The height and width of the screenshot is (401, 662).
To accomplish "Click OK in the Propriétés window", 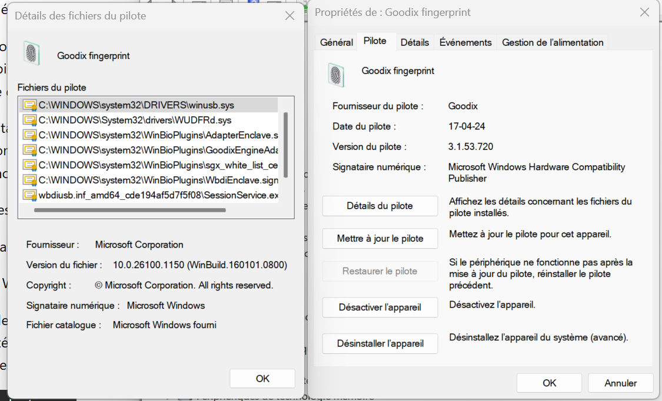I will pyautogui.click(x=549, y=382).
